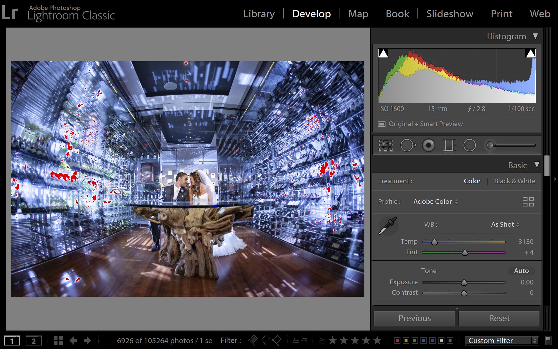Viewport: 558px width, 349px height.
Task: Click the red color label filter swatch
Action: point(397,340)
